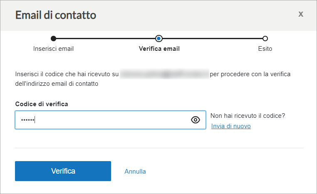Select the blue Verifica email step indicator
The image size is (317, 194).
point(159,38)
